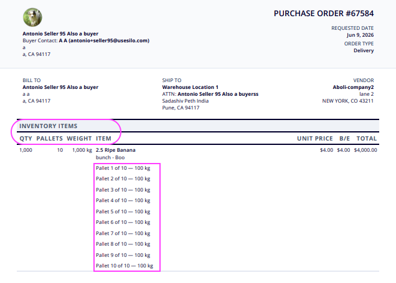396x283 pixels.
Task: Click the Aboli-company2 vendor name
Action: point(353,87)
